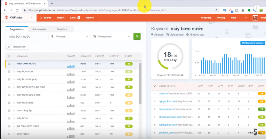Screen dimensions: 266x139
Task: Sort by Search volume column
Action: [x=85, y=56]
